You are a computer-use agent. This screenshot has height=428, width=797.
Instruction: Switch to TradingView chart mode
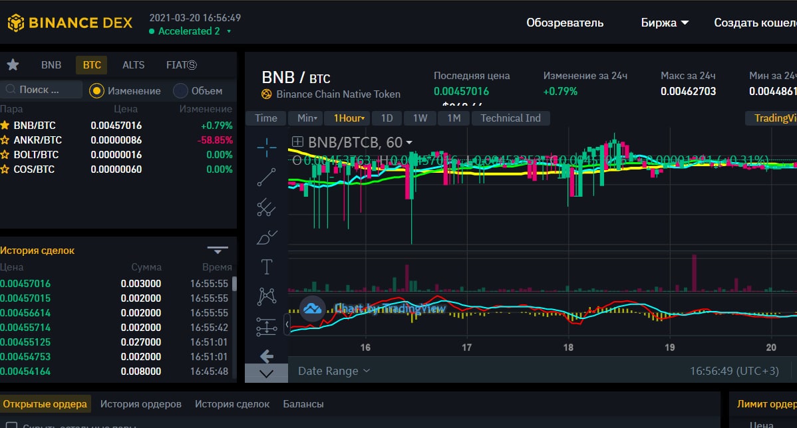coord(772,118)
